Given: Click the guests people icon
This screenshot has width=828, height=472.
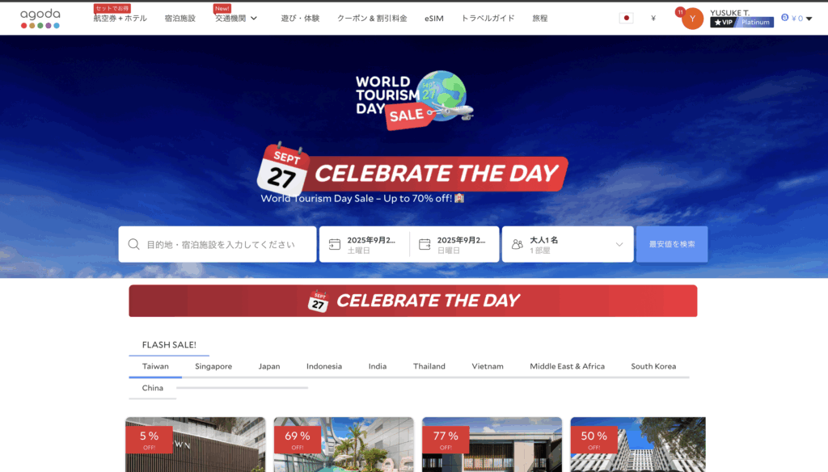Looking at the screenshot, I should click(517, 244).
